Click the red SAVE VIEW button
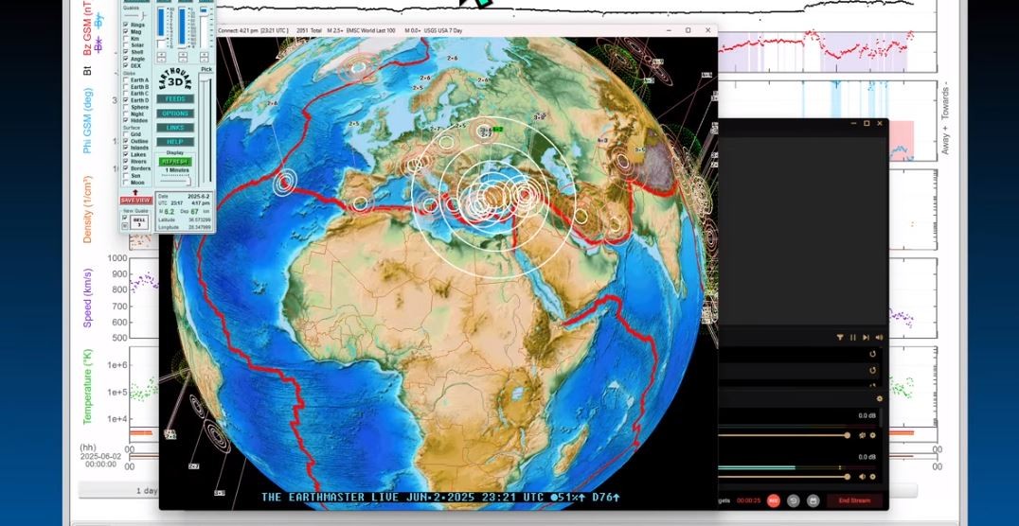1019x526 pixels. 135,201
